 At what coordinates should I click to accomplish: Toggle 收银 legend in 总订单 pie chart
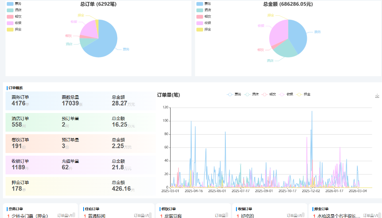tap(14, 23)
